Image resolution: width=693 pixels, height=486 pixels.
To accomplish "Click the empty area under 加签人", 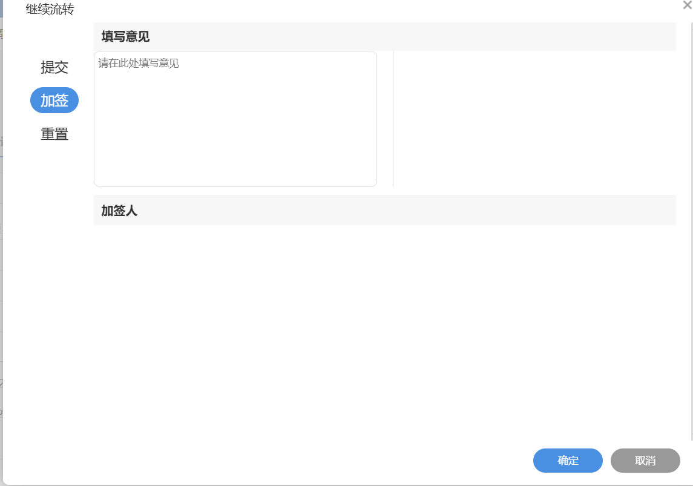I will (x=384, y=327).
